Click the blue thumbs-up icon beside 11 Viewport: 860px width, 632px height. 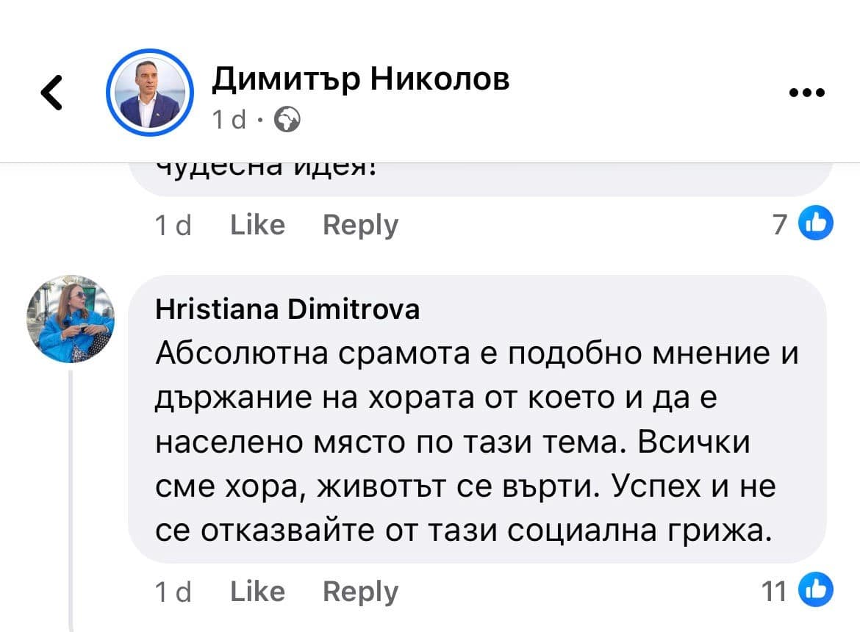[816, 591]
